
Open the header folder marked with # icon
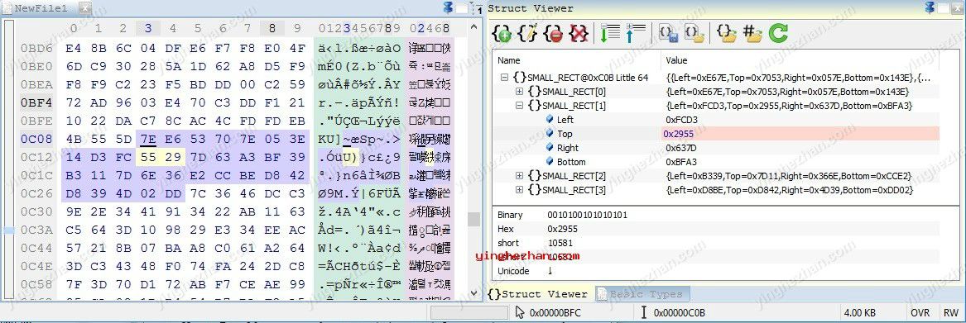pyautogui.click(x=752, y=33)
